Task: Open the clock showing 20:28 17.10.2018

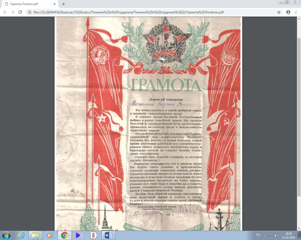Action: tap(288, 235)
